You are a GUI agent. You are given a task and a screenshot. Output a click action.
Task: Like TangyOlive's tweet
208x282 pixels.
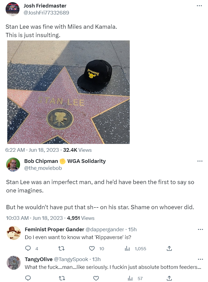click(x=96, y=278)
